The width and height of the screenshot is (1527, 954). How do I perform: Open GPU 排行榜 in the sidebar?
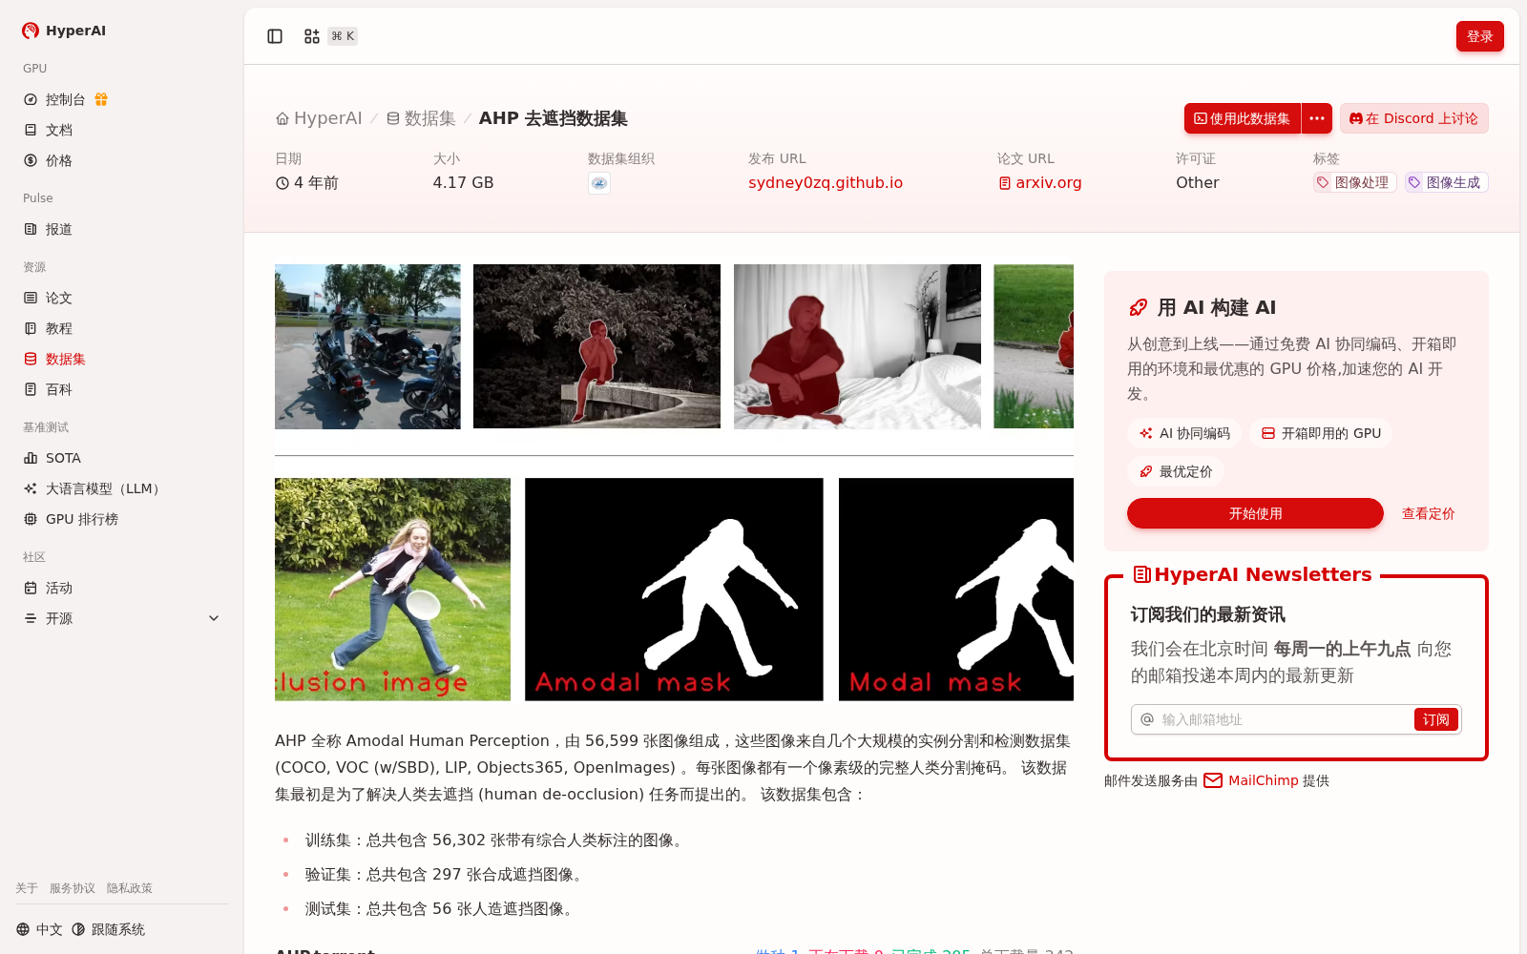point(121,519)
